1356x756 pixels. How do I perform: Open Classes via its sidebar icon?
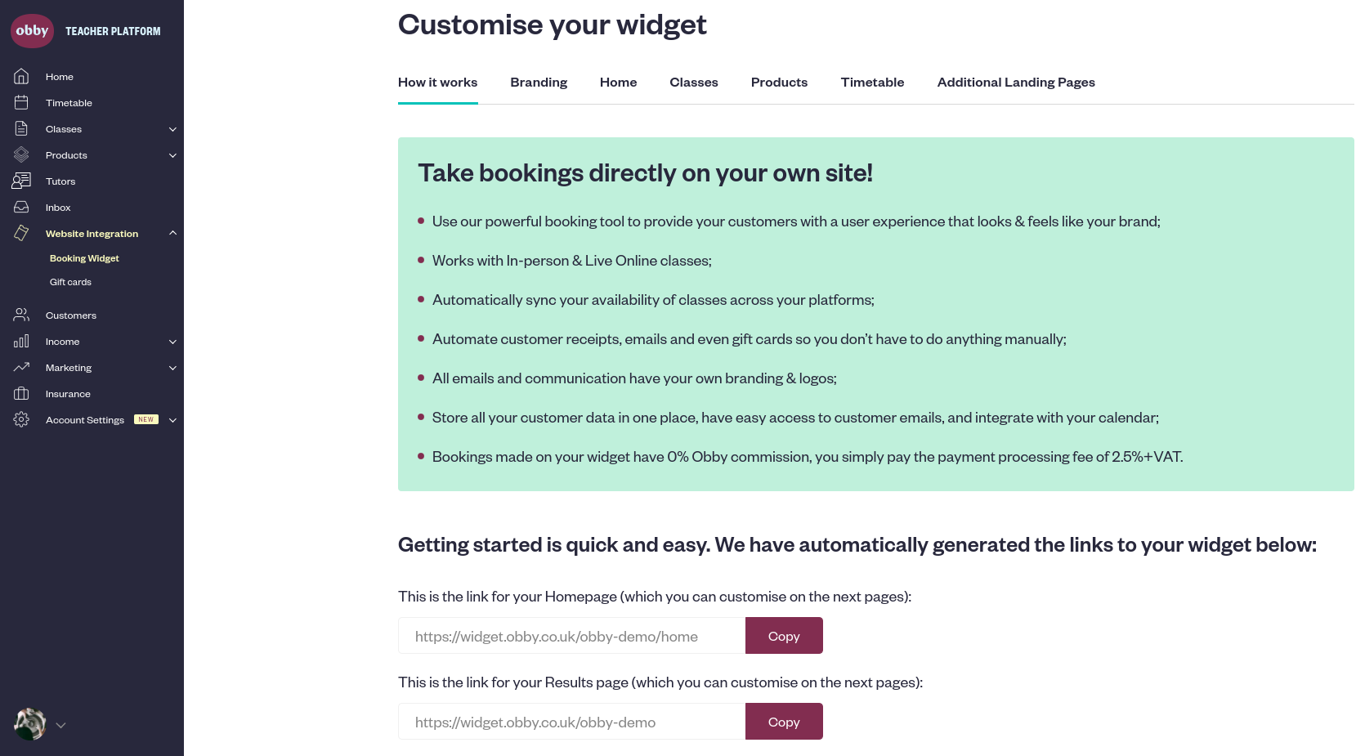point(21,128)
